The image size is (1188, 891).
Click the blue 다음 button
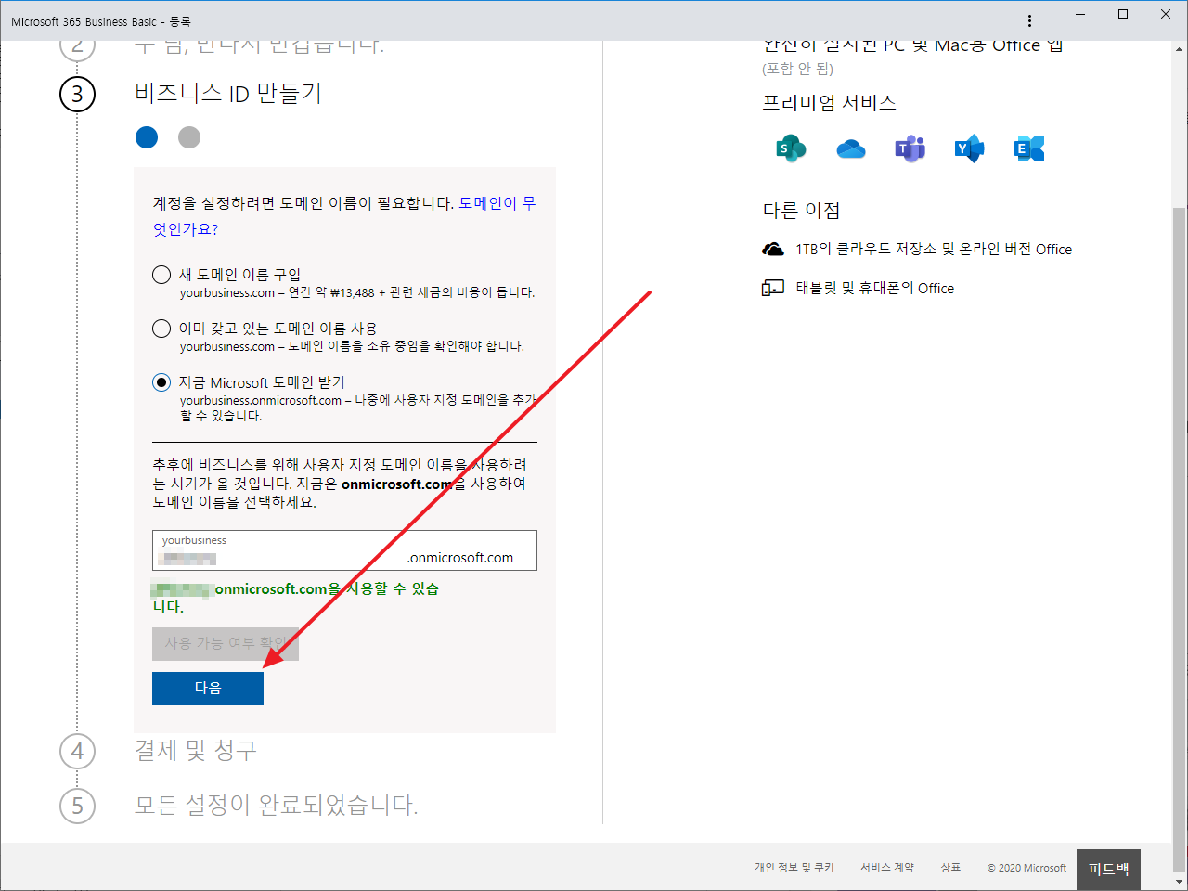208,688
